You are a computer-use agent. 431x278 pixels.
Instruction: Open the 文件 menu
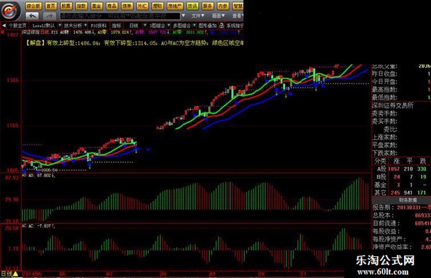[x=198, y=16]
